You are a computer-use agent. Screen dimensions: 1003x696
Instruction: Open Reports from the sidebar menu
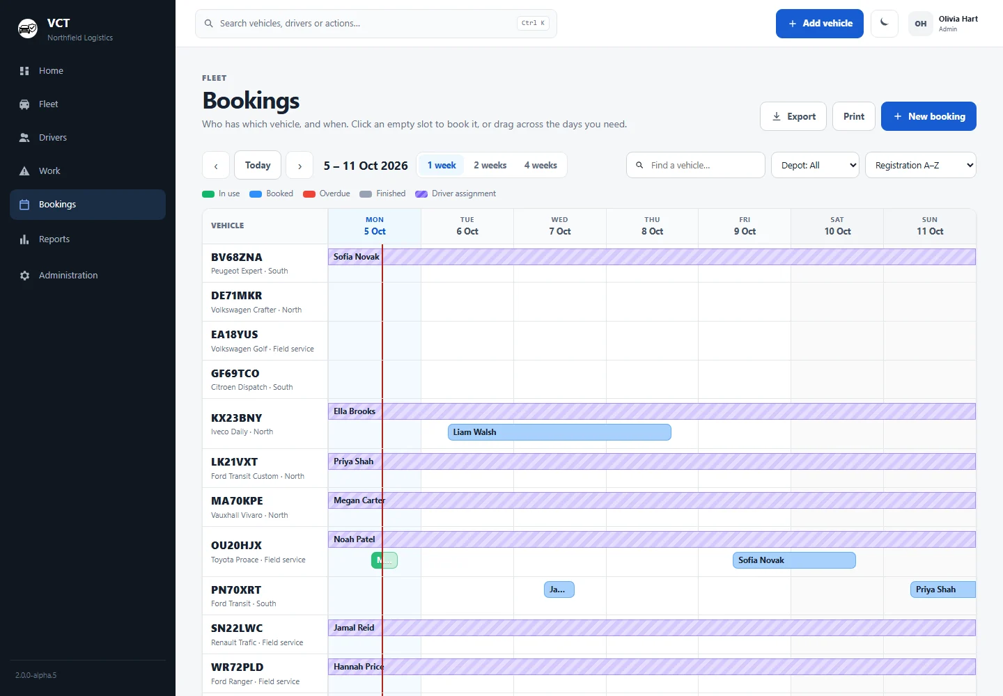click(88, 239)
